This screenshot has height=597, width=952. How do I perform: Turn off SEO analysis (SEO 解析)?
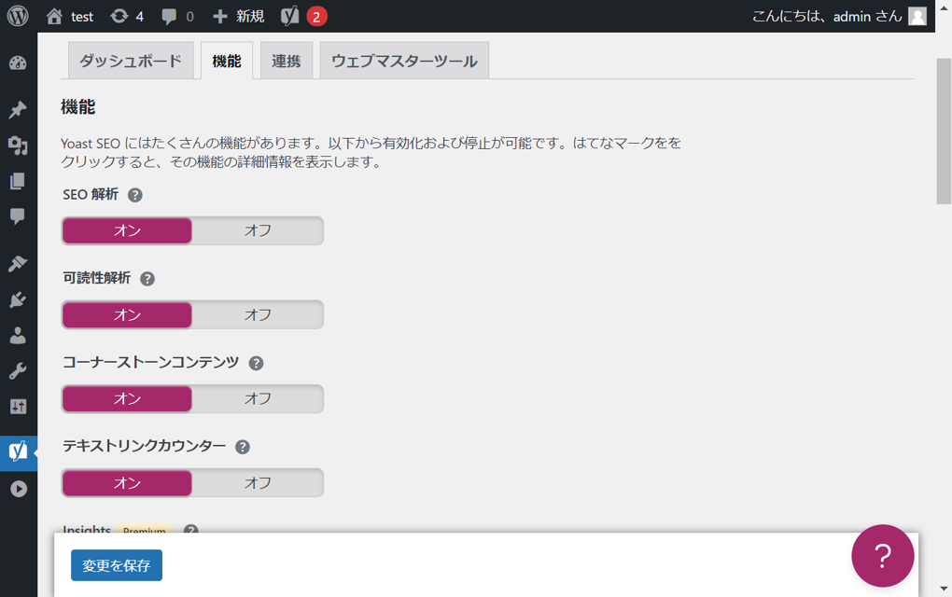point(258,231)
